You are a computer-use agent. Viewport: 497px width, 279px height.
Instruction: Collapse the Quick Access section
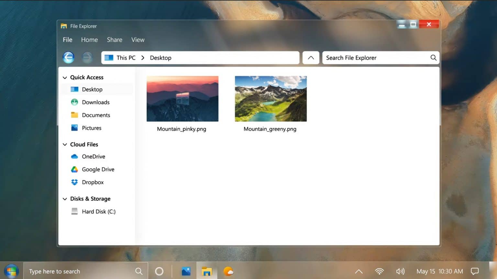[65, 77]
